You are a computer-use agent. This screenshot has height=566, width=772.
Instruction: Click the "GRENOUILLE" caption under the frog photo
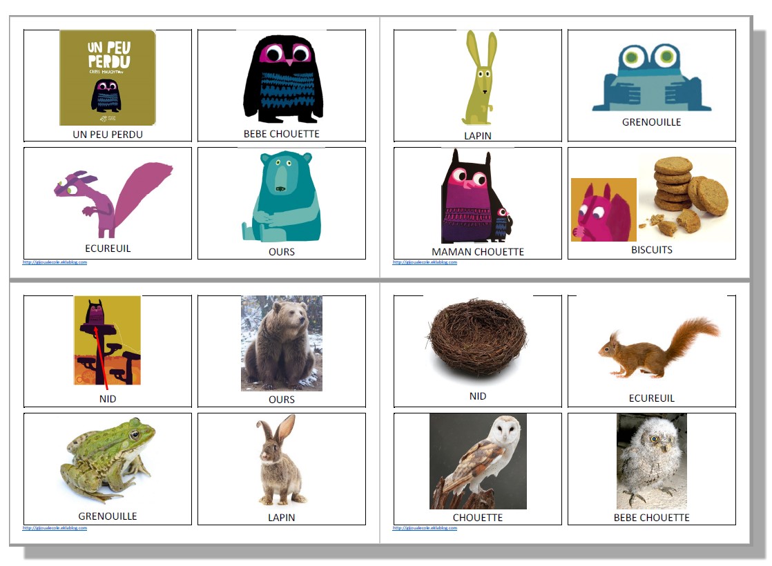click(108, 516)
